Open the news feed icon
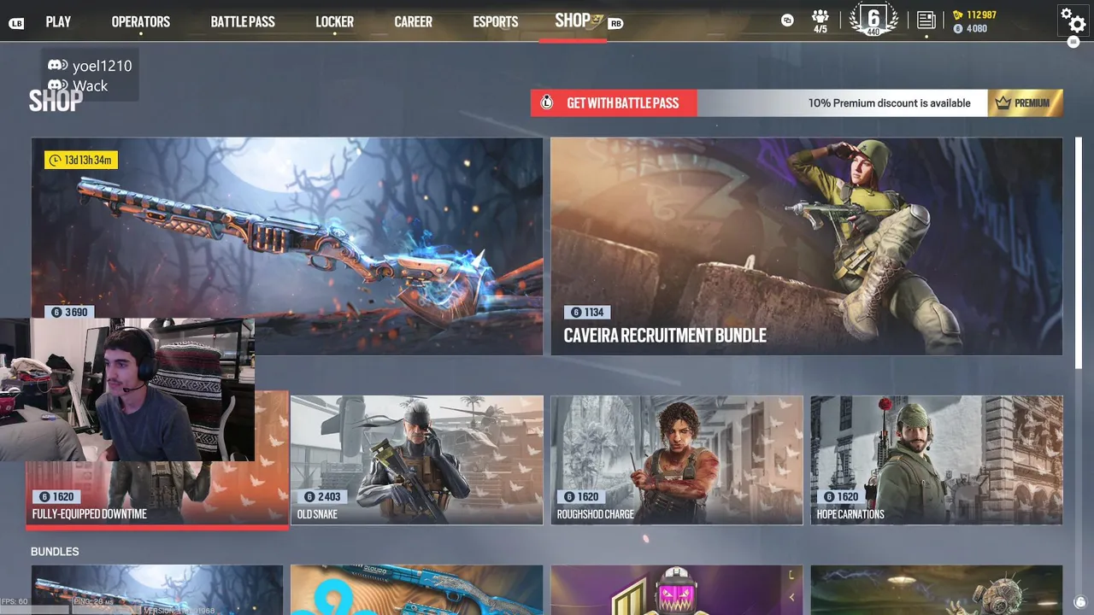 pos(926,20)
